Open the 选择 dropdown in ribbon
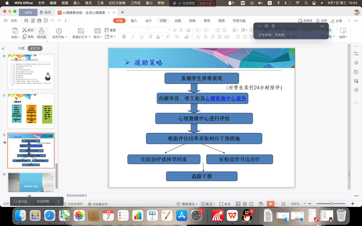Screen dimensions: 362x226 [x=343, y=37]
